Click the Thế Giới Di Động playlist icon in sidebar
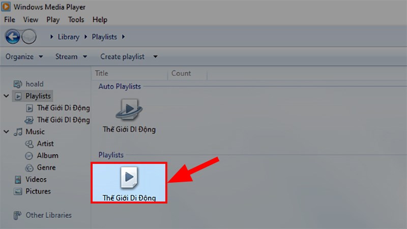 tap(30, 108)
